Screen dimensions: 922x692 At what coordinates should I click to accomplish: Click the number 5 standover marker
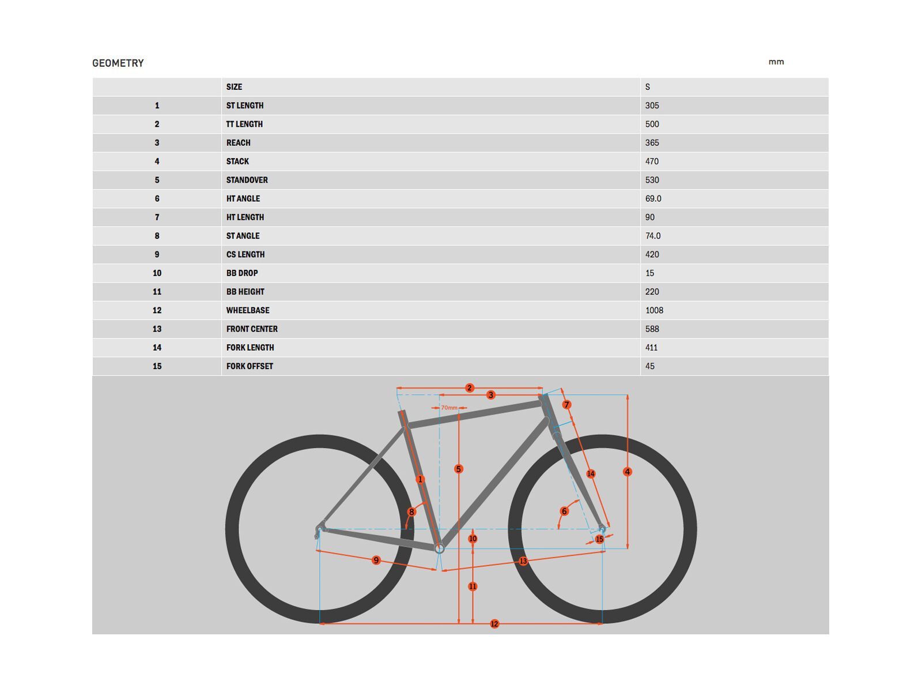[x=459, y=469]
